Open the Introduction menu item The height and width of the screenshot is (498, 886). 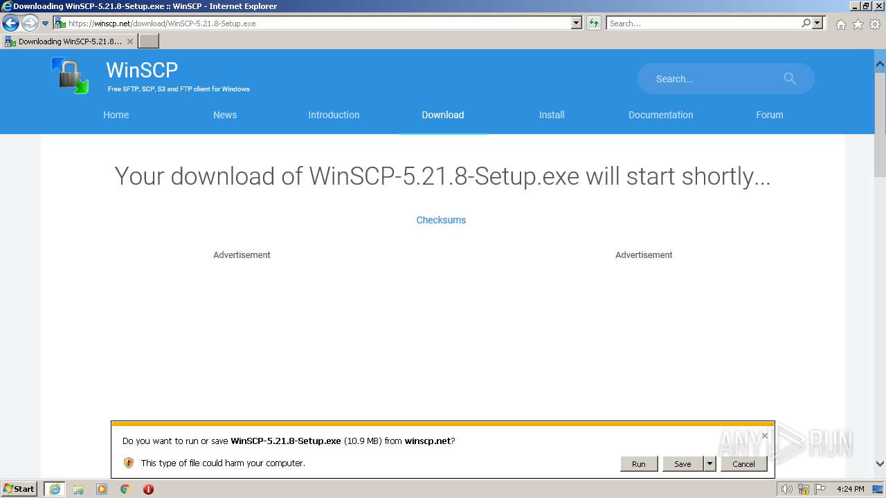[334, 115]
